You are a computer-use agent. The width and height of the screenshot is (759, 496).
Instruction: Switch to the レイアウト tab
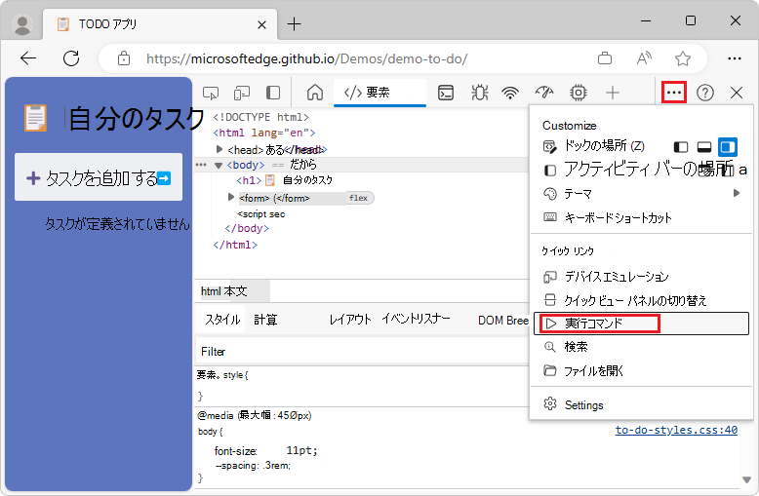click(349, 320)
